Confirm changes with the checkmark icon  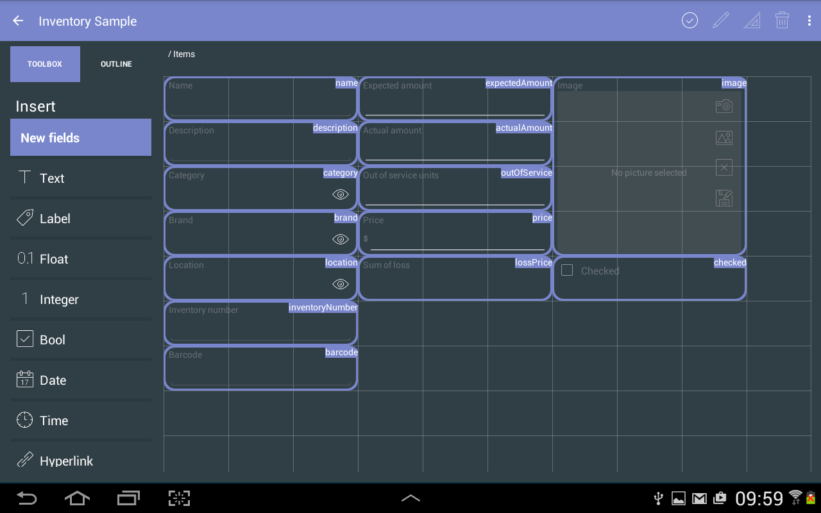690,21
